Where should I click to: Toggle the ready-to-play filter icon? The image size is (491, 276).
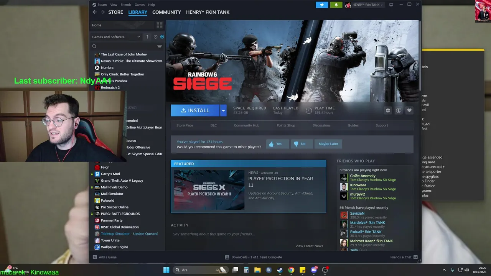162,37
